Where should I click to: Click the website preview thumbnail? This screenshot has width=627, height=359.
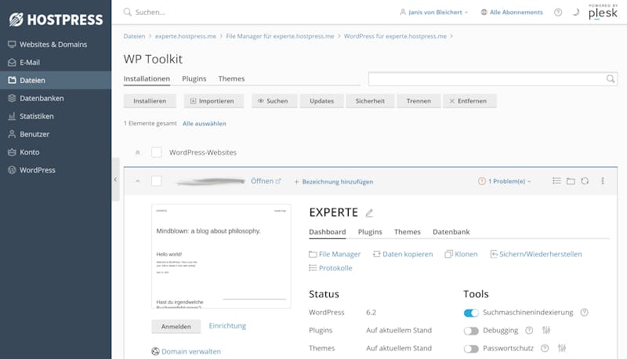pyautogui.click(x=221, y=256)
